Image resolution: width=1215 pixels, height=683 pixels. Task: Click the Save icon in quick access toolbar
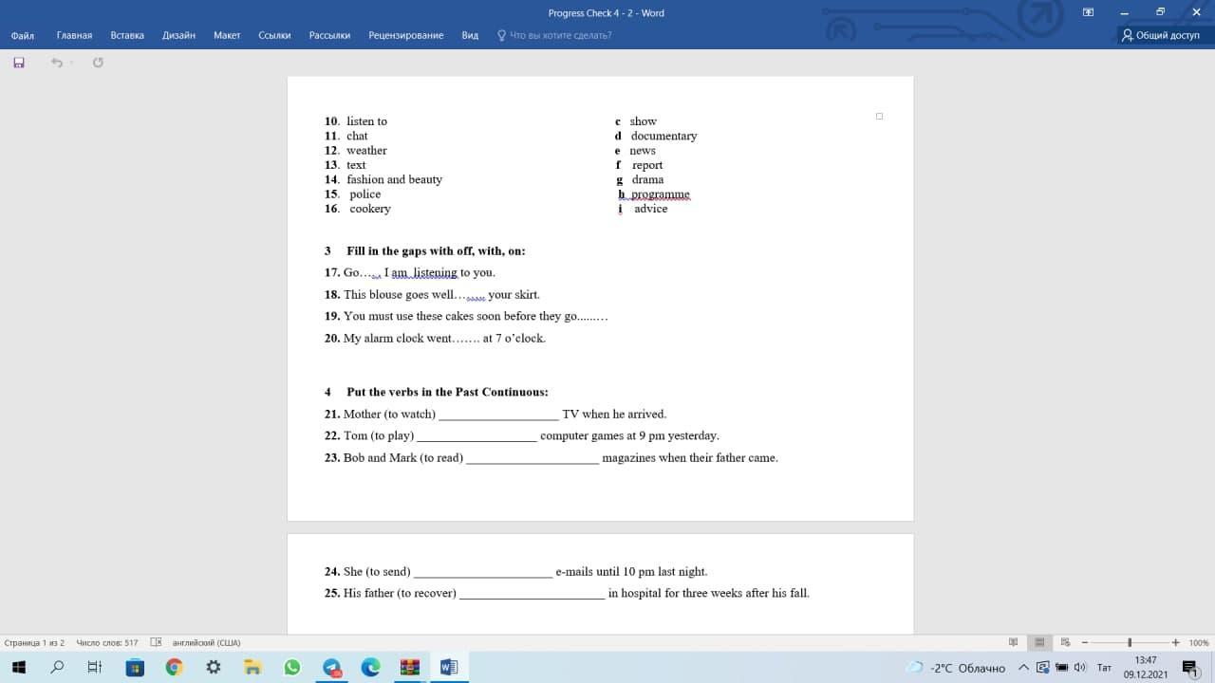coord(18,63)
